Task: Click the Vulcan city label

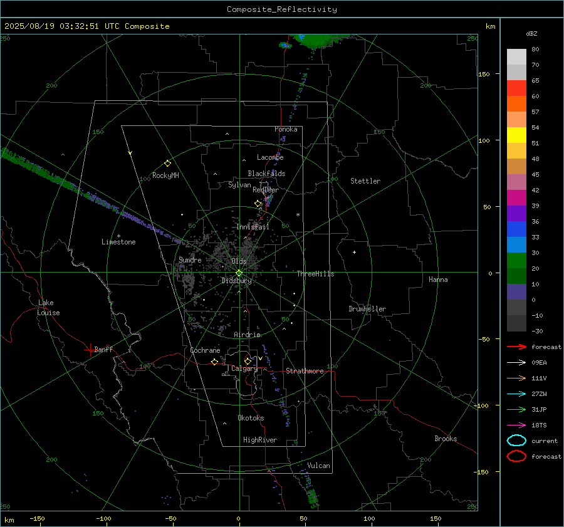Action: [x=318, y=466]
